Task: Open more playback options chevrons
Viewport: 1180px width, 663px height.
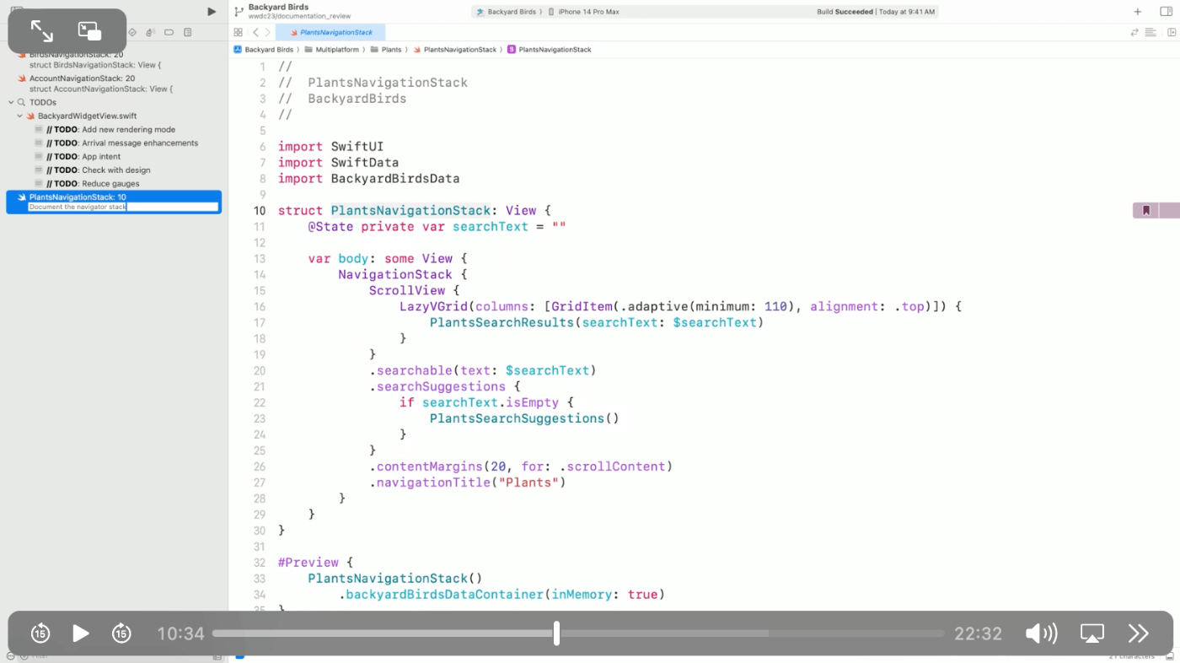Action: (1139, 633)
